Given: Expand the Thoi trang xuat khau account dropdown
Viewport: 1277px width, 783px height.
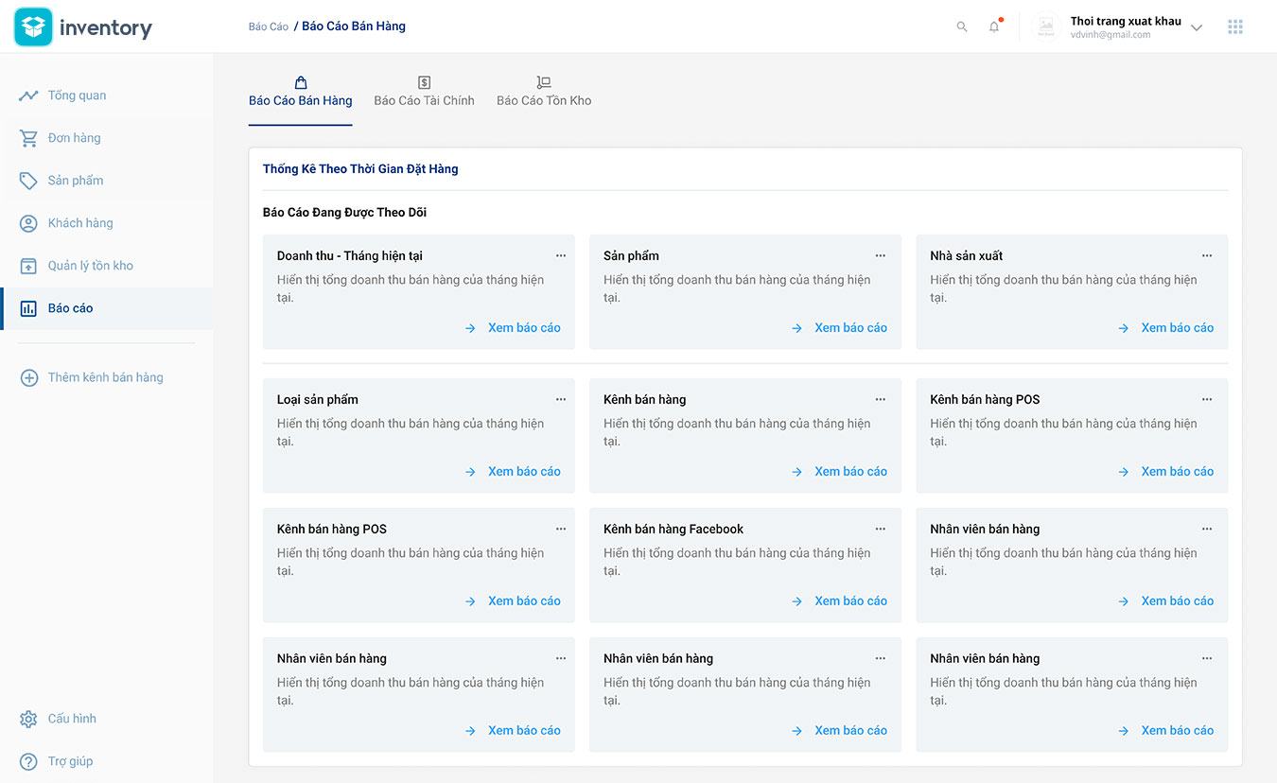Looking at the screenshot, I should pos(1197,27).
